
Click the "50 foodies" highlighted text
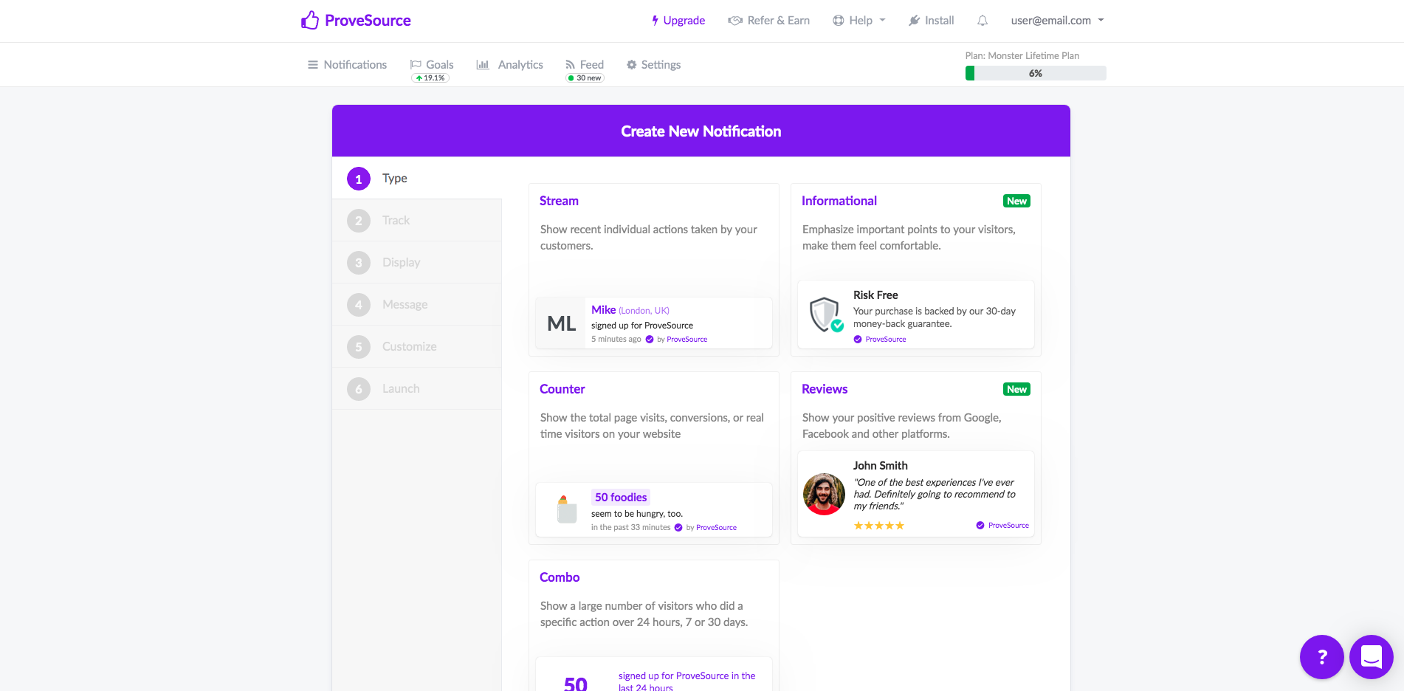click(x=621, y=498)
